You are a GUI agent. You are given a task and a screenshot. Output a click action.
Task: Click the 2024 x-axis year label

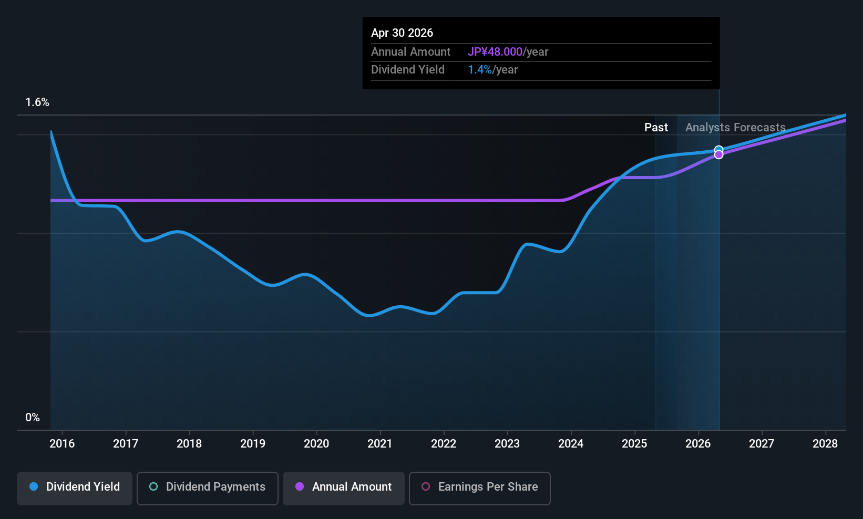(571, 444)
